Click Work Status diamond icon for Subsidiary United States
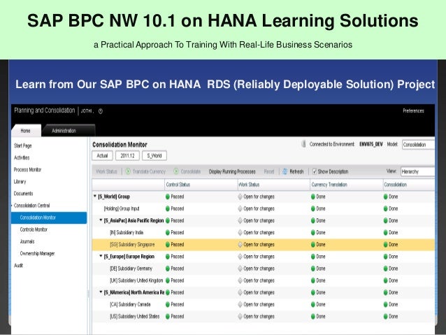 pyautogui.click(x=240, y=316)
